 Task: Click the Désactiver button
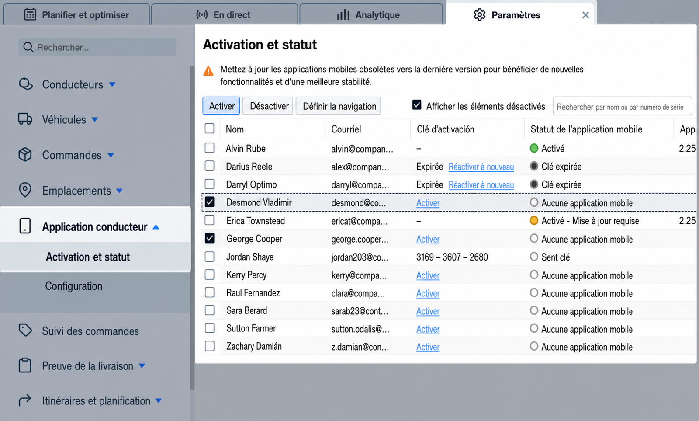click(x=268, y=106)
